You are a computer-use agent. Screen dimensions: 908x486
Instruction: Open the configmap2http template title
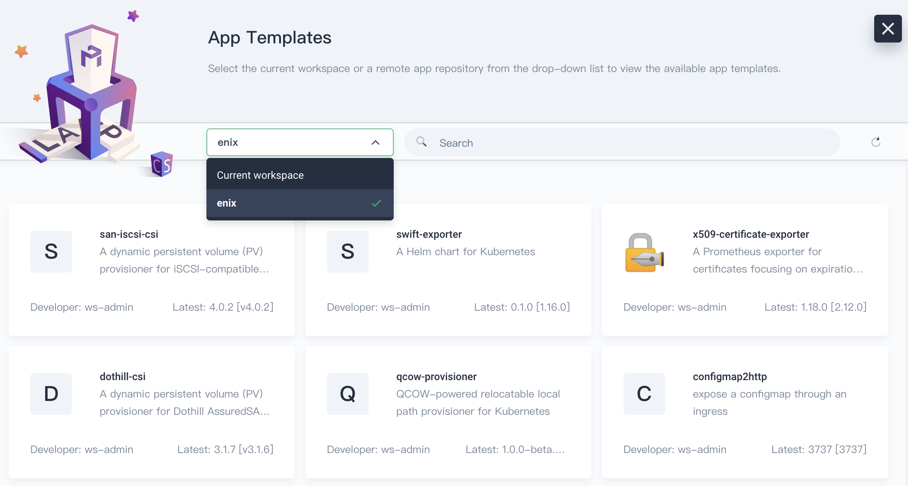(729, 377)
